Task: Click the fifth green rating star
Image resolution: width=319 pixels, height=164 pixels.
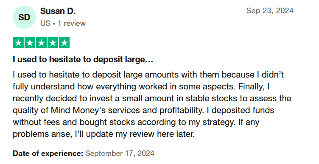Action: pos(64,43)
